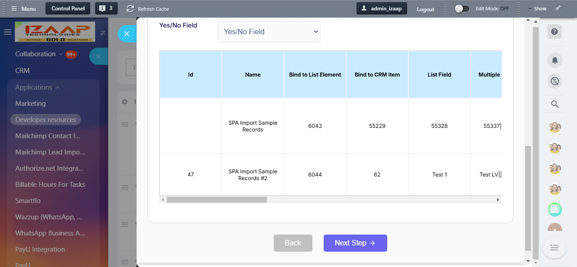Open the help question mark icon

(x=554, y=32)
